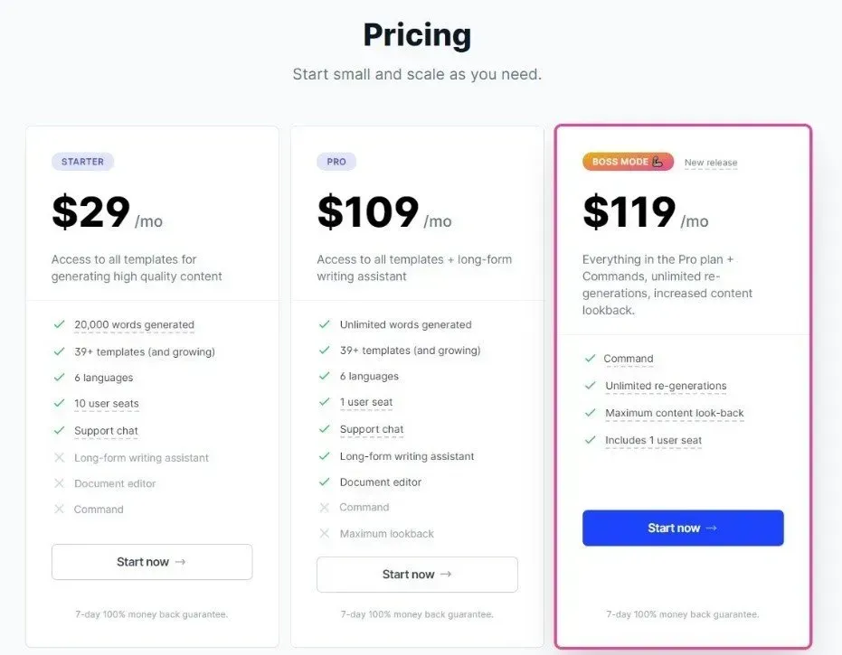Viewport: 842px width, 655px height.
Task: Click the BOSS MODE gradient badge
Action: 628,162
